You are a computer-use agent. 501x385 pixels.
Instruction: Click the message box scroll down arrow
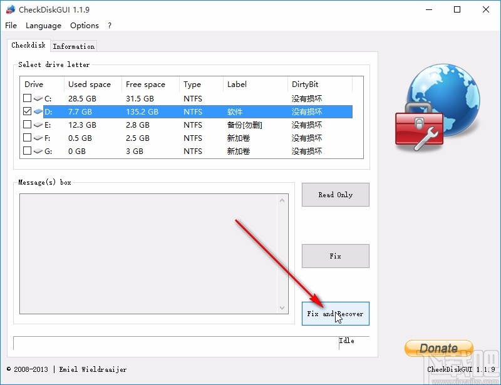[x=282, y=307]
